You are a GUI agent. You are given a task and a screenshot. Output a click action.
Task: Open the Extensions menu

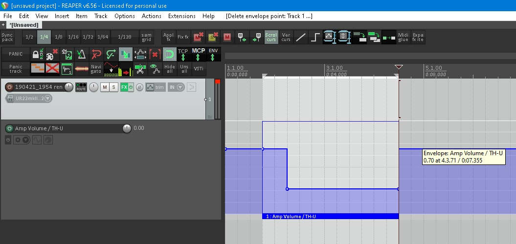pyautogui.click(x=181, y=16)
